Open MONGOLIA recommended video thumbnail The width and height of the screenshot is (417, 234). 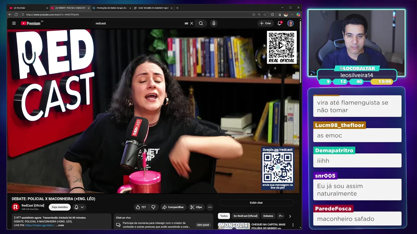pos(234,226)
